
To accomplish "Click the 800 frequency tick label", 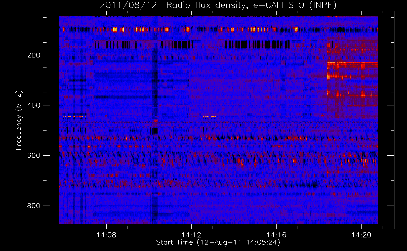I will click(34, 206).
